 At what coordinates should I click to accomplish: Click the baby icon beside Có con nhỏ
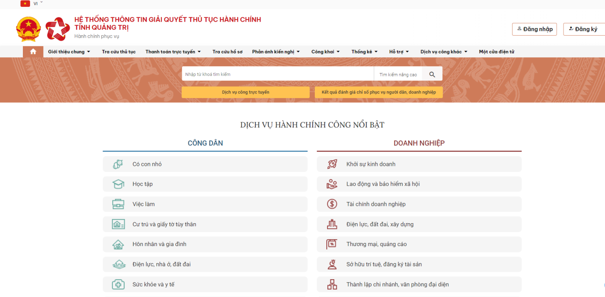118,164
